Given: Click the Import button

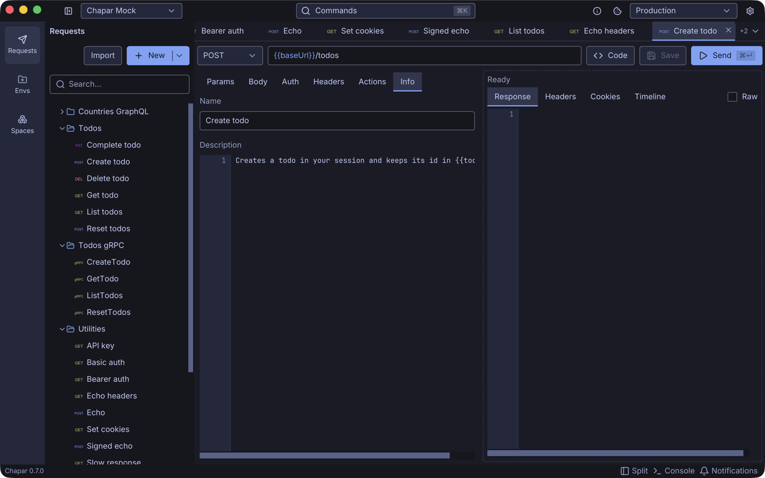Looking at the screenshot, I should [103, 55].
